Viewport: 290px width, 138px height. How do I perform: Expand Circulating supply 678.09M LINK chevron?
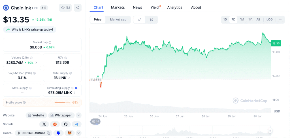tap(75, 93)
